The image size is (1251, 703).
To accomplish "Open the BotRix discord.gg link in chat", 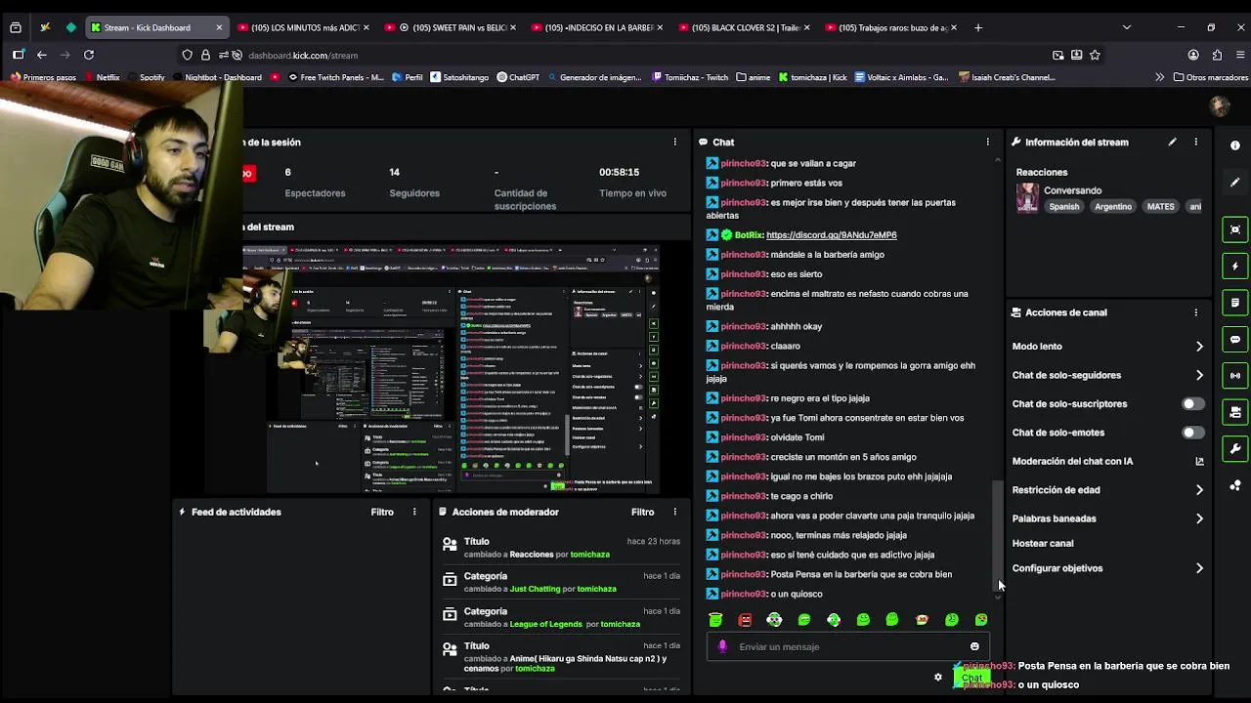I will [x=831, y=235].
